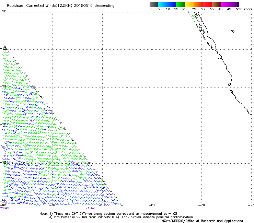This screenshot has height=223, width=254.
Task: Click the dark purple >50 knots legend end
Action: (x=238, y=4)
